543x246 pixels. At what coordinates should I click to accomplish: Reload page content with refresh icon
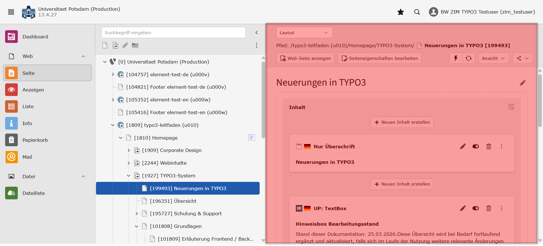click(469, 58)
